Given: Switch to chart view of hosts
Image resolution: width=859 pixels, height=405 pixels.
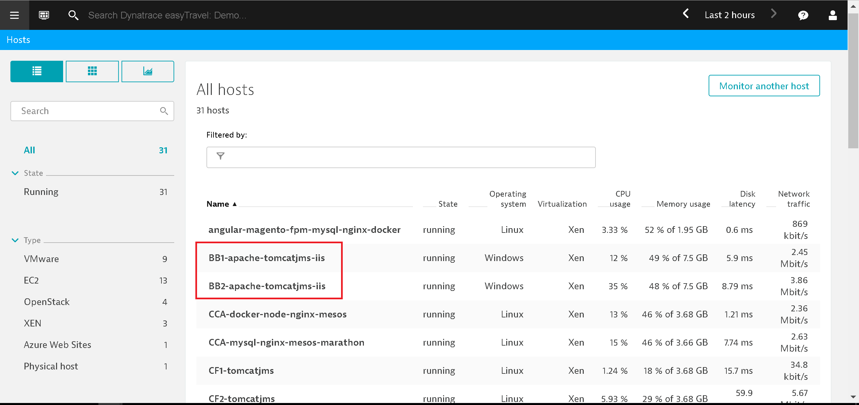Looking at the screenshot, I should tap(148, 71).
